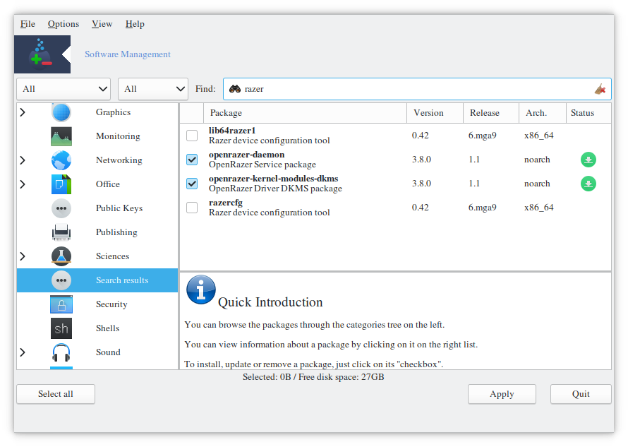Open the Help menu
The height and width of the screenshot is (447, 628).
135,24
